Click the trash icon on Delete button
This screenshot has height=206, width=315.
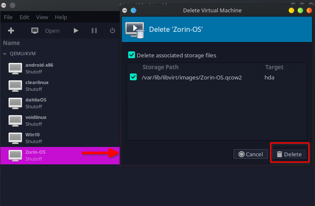click(279, 154)
